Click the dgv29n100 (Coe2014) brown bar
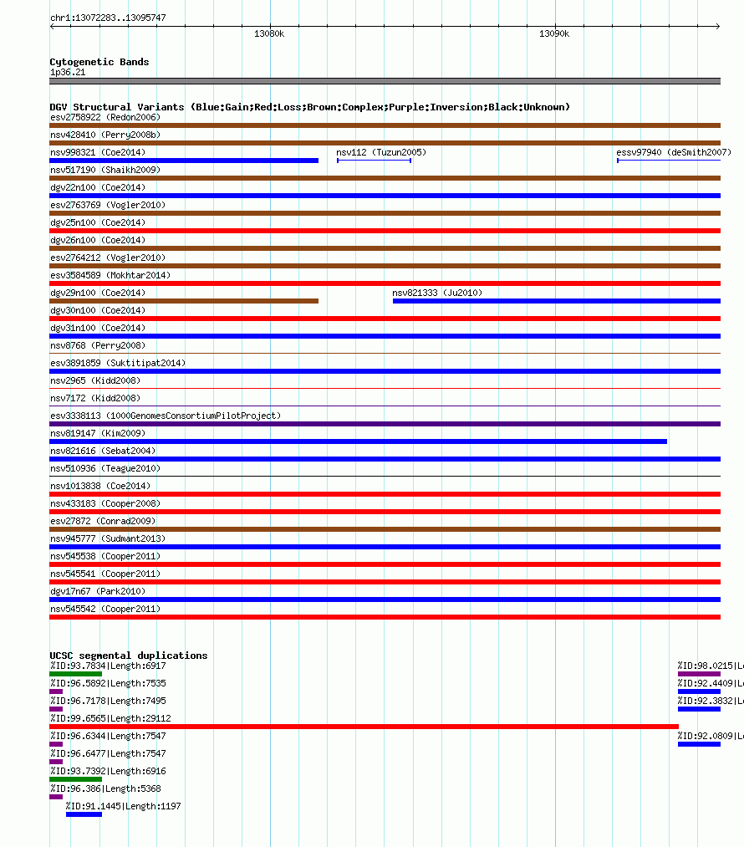Image resolution: width=744 pixels, height=847 pixels. (x=184, y=301)
